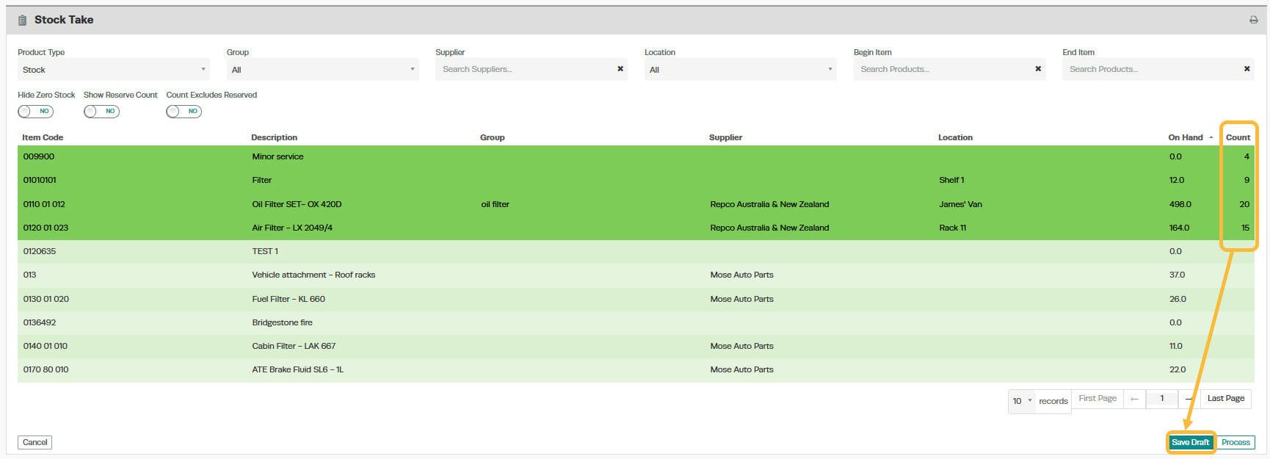Click Save Draft button
The image size is (1270, 459).
(x=1190, y=442)
